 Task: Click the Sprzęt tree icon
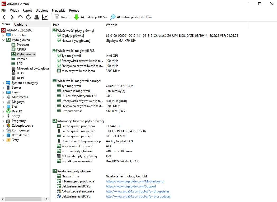coord(8,116)
